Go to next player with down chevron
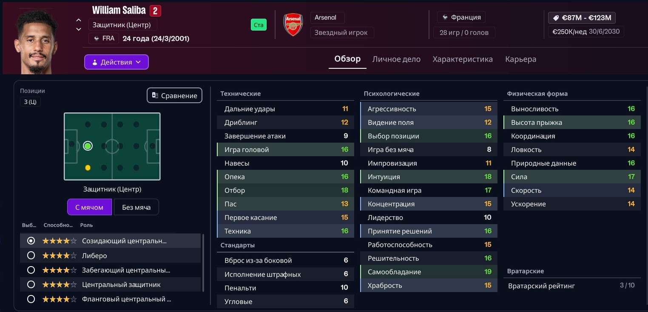The height and width of the screenshot is (312, 648). [x=79, y=29]
